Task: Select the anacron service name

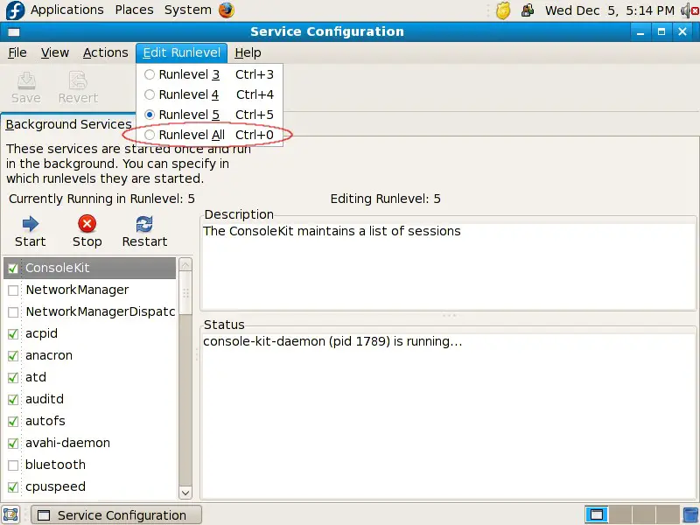Action: tap(49, 355)
